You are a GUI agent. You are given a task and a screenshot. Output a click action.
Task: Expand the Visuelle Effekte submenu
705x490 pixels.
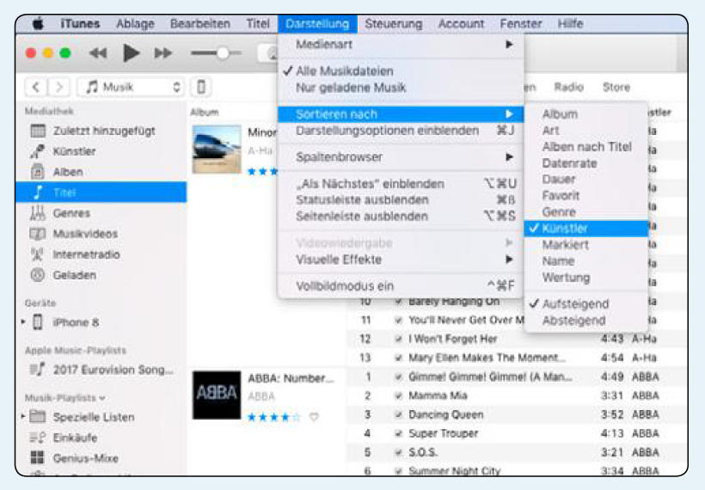pos(401,260)
